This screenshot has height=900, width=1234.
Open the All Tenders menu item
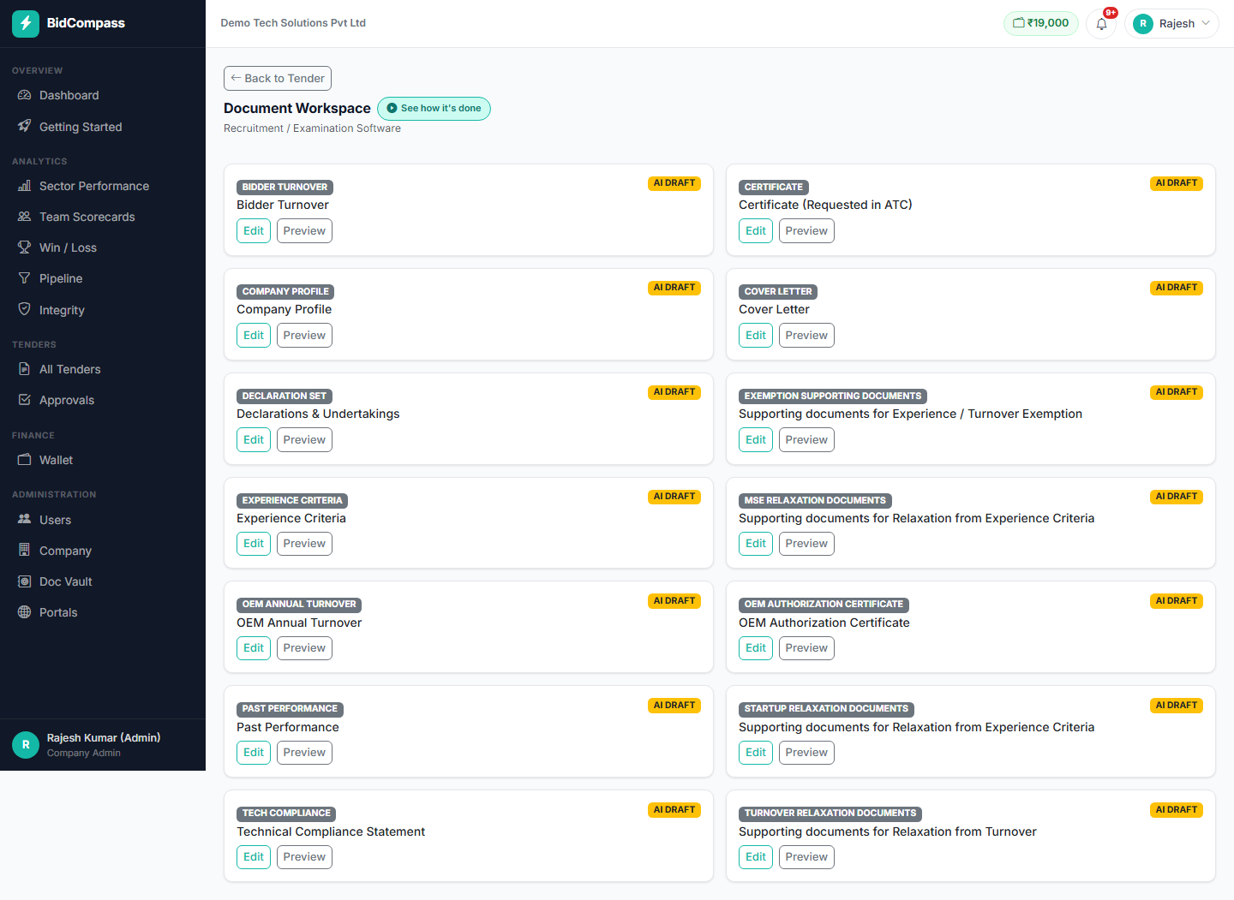pyautogui.click(x=103, y=369)
